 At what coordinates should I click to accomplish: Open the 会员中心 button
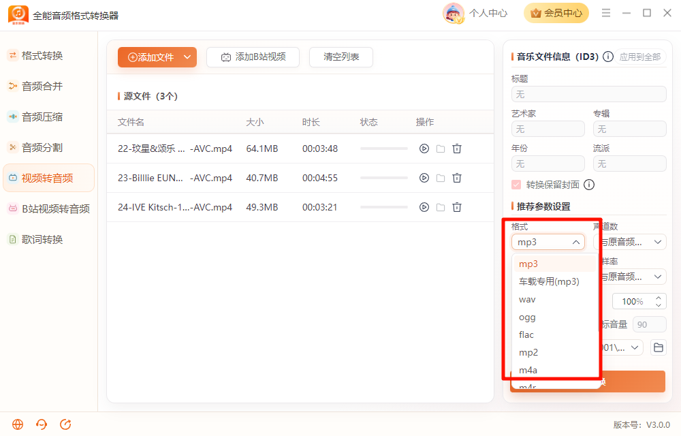click(556, 13)
